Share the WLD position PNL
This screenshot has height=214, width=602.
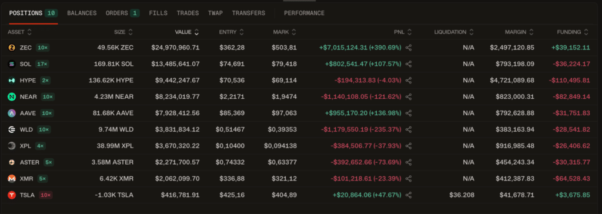pyautogui.click(x=409, y=129)
